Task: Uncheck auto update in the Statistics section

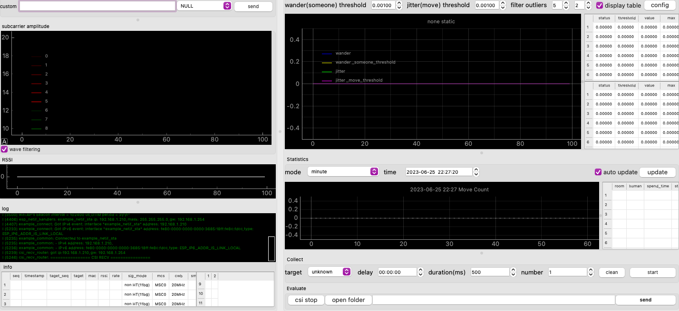Action: (x=598, y=172)
